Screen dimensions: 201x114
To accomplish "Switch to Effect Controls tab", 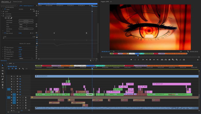I will [5, 2].
